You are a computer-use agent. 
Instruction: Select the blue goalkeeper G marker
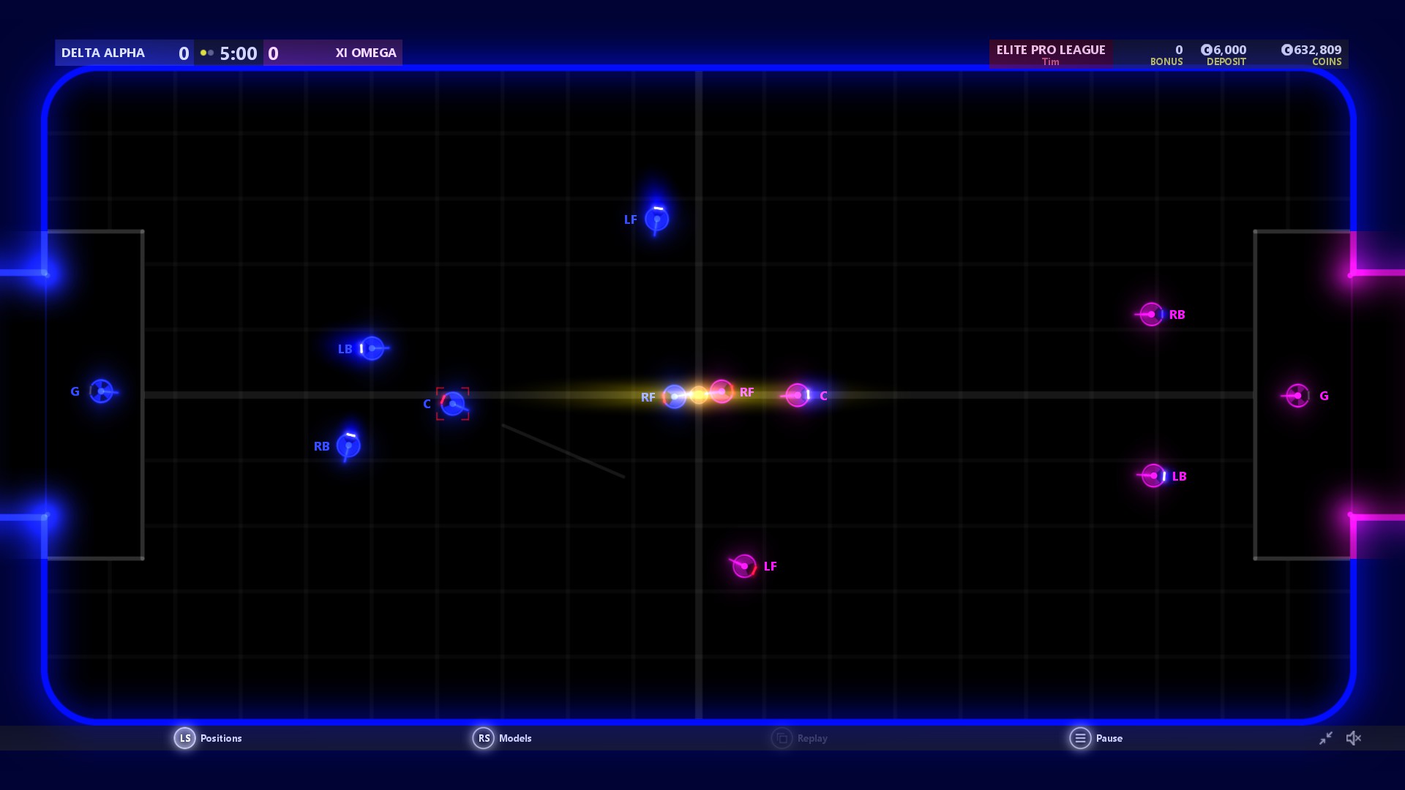coord(102,392)
